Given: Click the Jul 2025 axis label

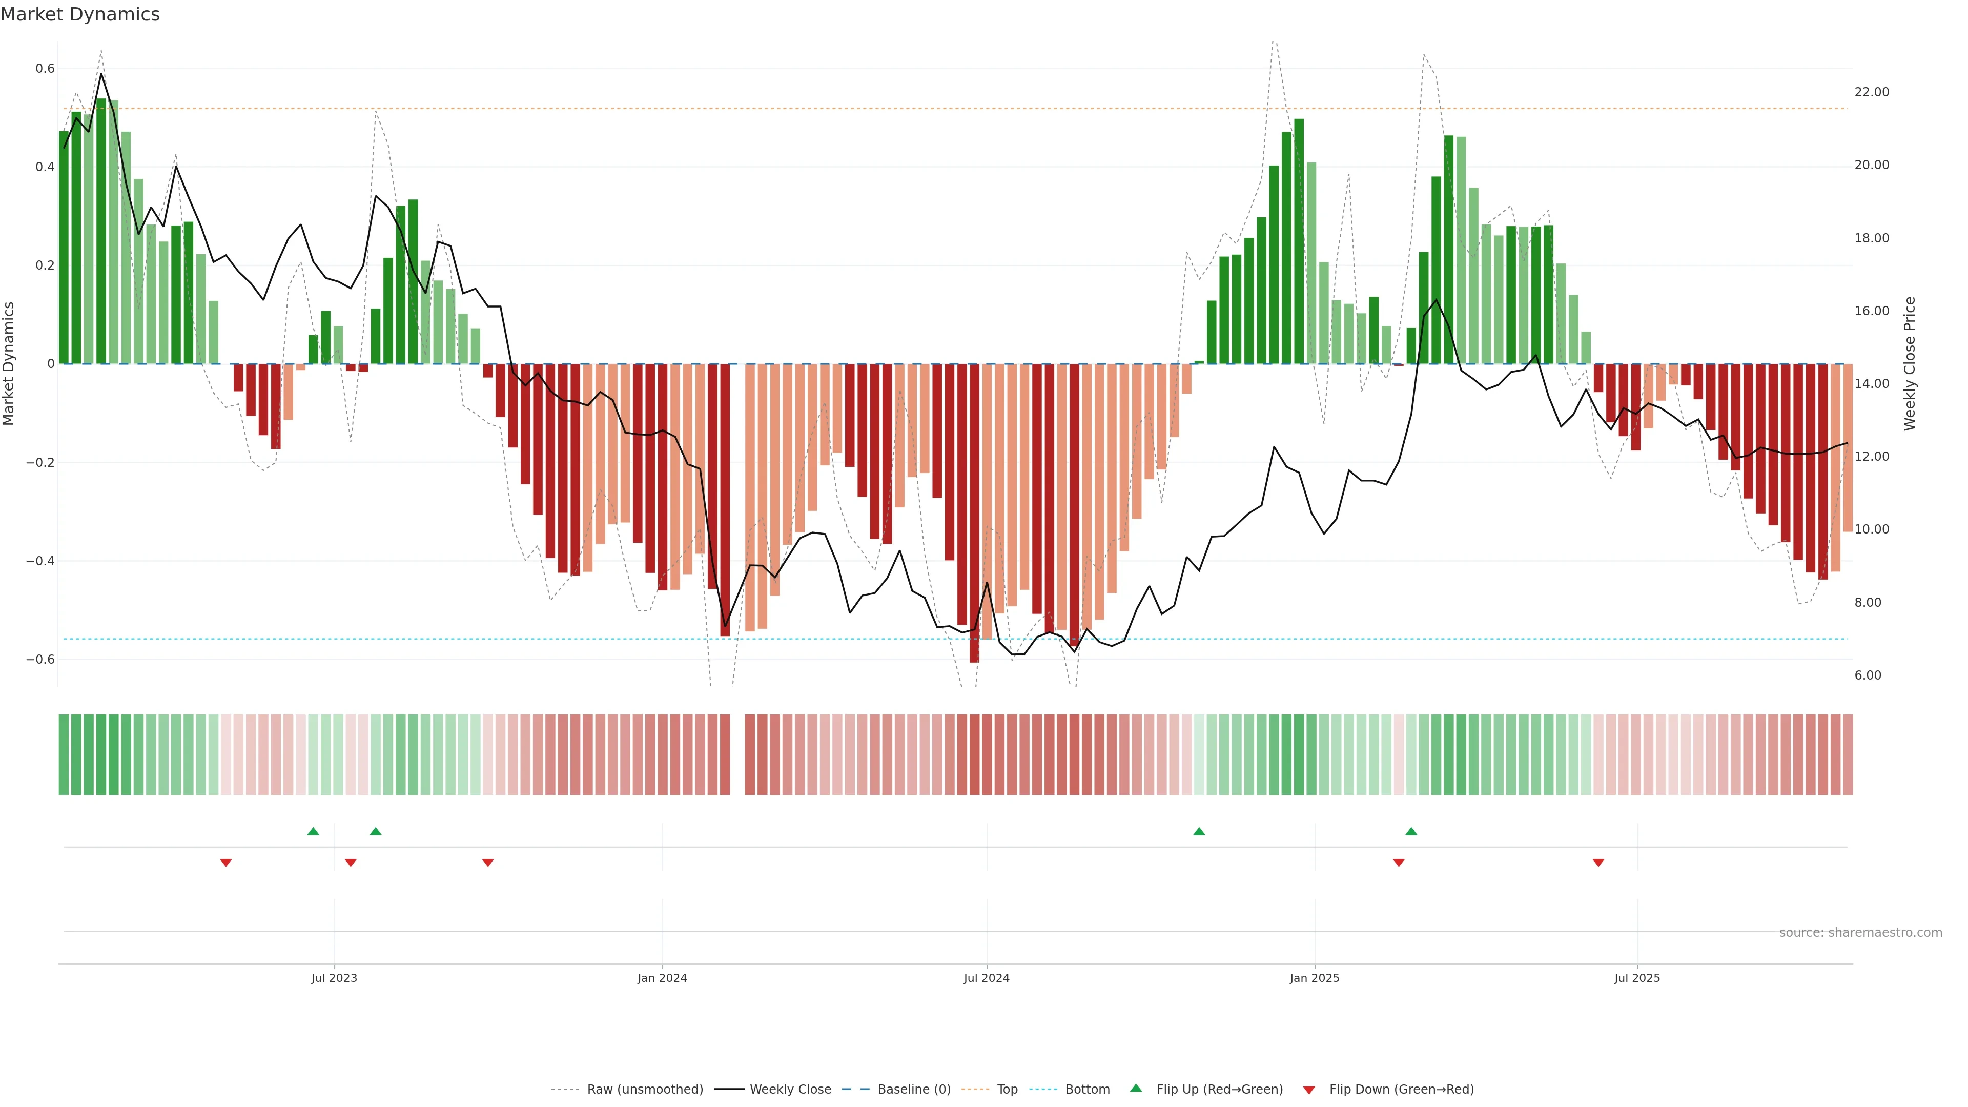Looking at the screenshot, I should pos(1637,978).
